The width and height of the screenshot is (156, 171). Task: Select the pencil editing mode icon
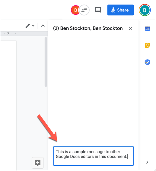click(28, 26)
